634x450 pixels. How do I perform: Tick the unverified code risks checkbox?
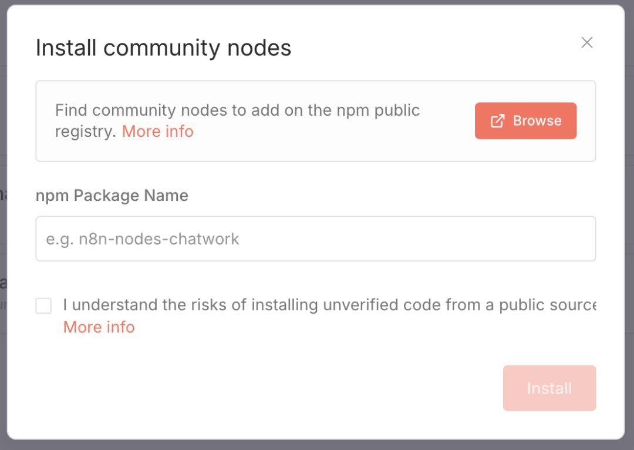tap(43, 305)
